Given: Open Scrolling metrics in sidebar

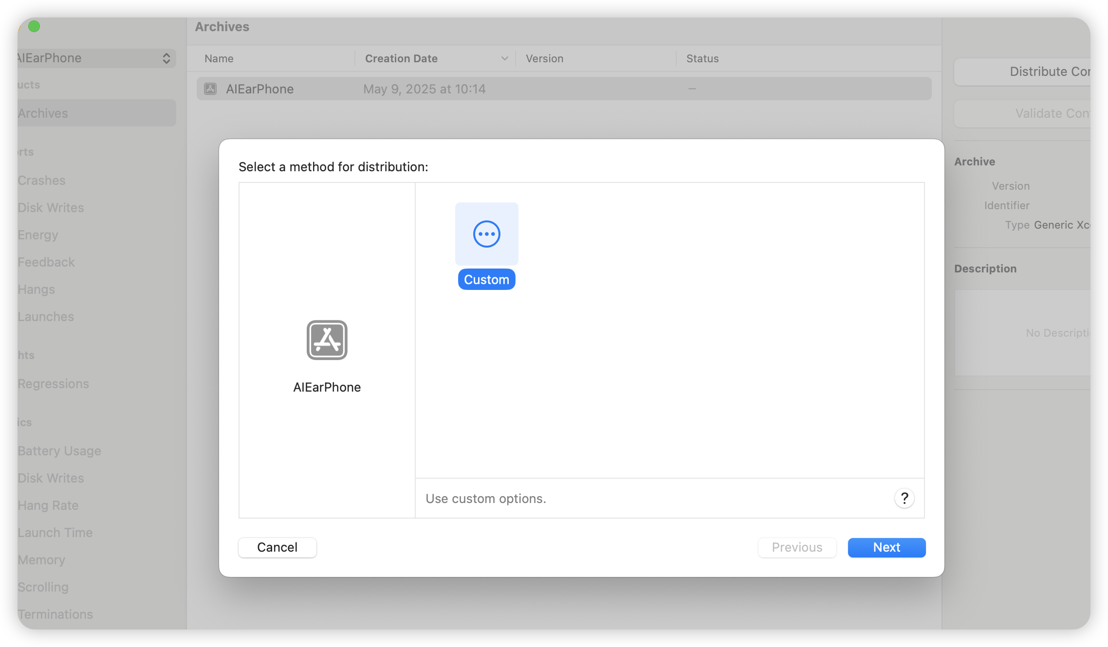Looking at the screenshot, I should click(43, 587).
